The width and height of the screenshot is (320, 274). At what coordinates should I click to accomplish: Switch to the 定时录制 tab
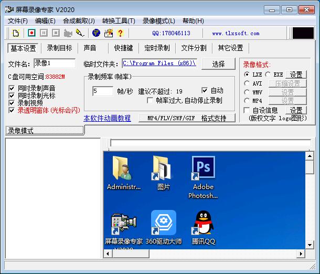coord(157,48)
